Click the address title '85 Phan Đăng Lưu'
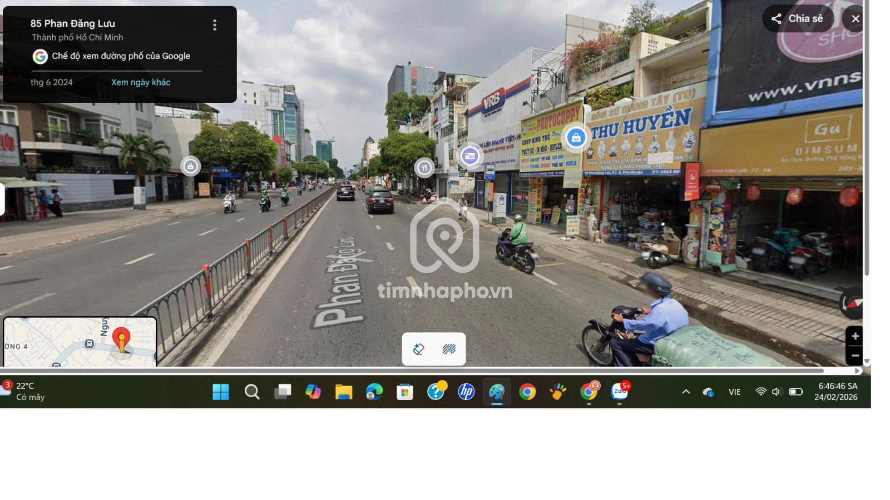Image resolution: width=890 pixels, height=500 pixels. pyautogui.click(x=73, y=23)
